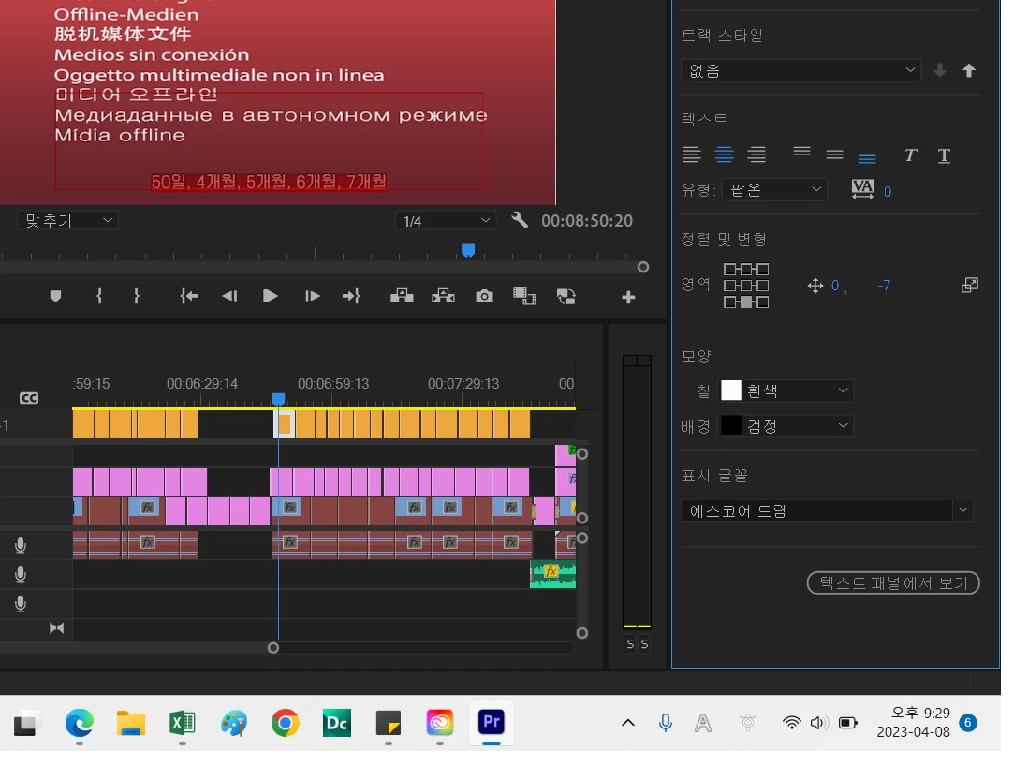Open the button editor plus icon
The width and height of the screenshot is (1028, 765).
click(628, 298)
